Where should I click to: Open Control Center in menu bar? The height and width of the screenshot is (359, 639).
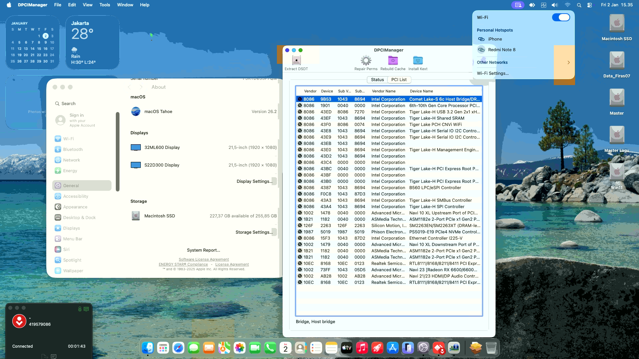coord(590,5)
